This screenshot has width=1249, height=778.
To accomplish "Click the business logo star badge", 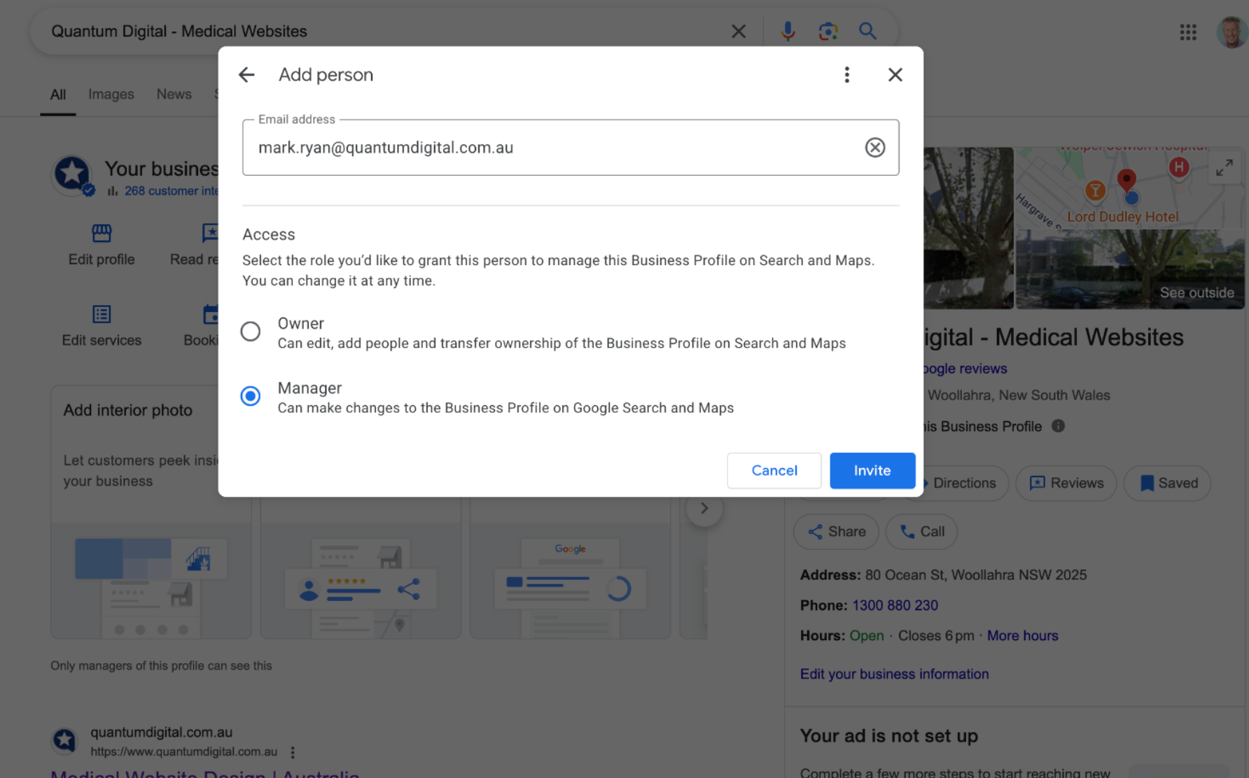I will click(72, 175).
